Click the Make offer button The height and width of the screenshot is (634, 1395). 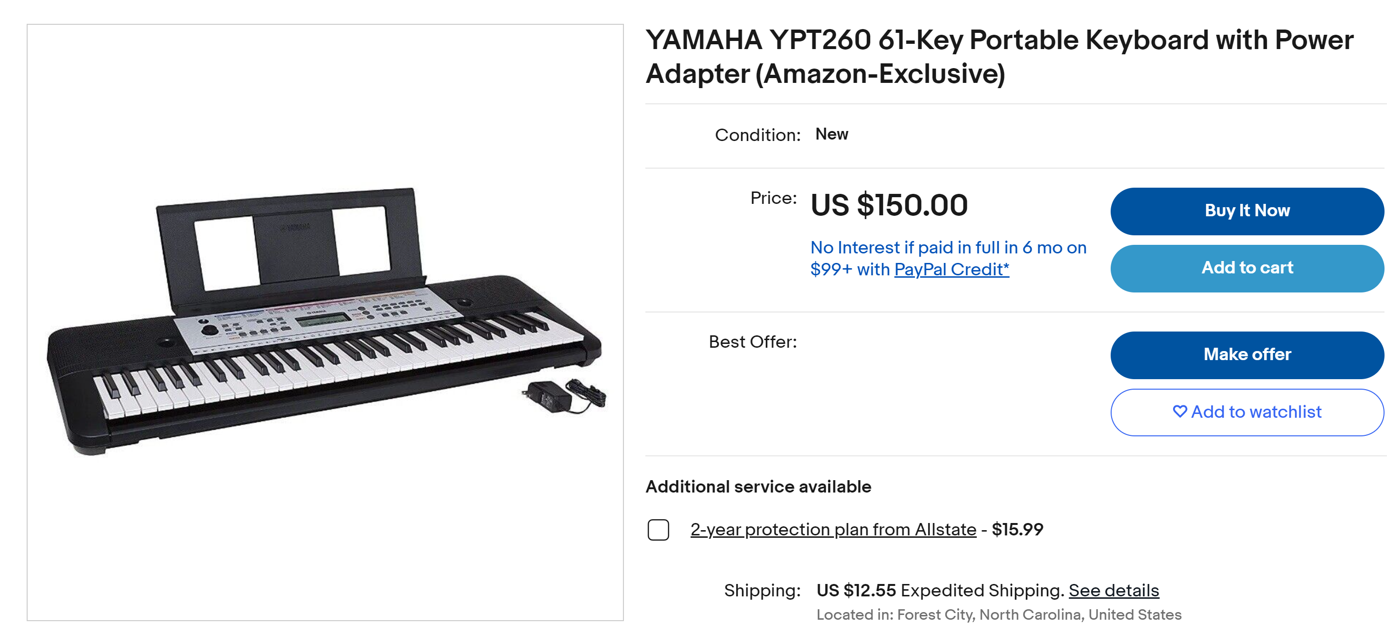pos(1246,354)
